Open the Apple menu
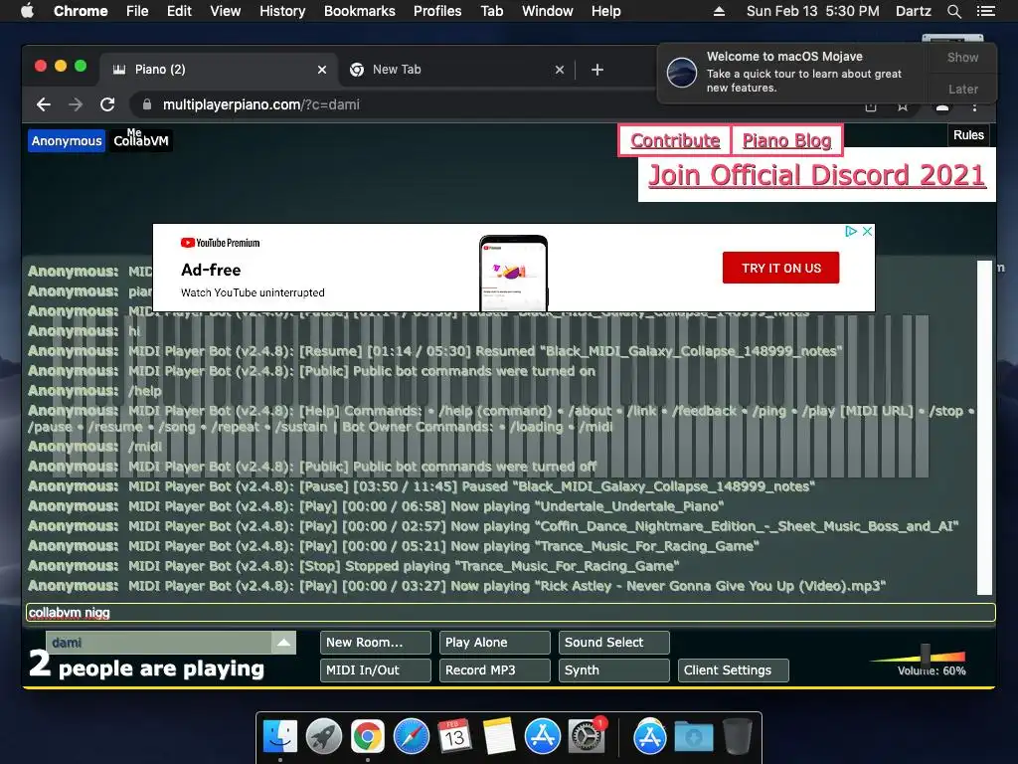This screenshot has width=1018, height=764. coord(27,11)
